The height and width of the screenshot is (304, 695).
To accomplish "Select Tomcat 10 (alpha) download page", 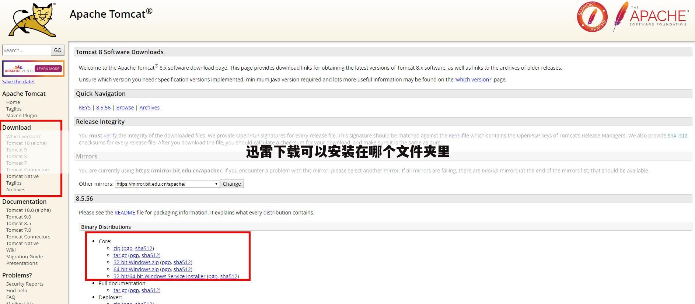I will [x=27, y=143].
